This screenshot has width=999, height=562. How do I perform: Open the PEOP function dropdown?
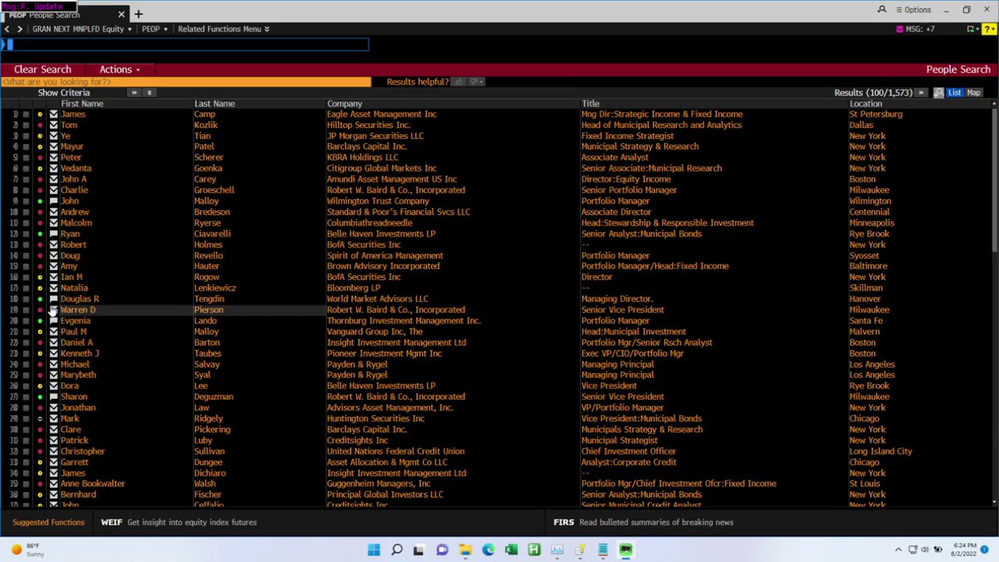pyautogui.click(x=155, y=29)
